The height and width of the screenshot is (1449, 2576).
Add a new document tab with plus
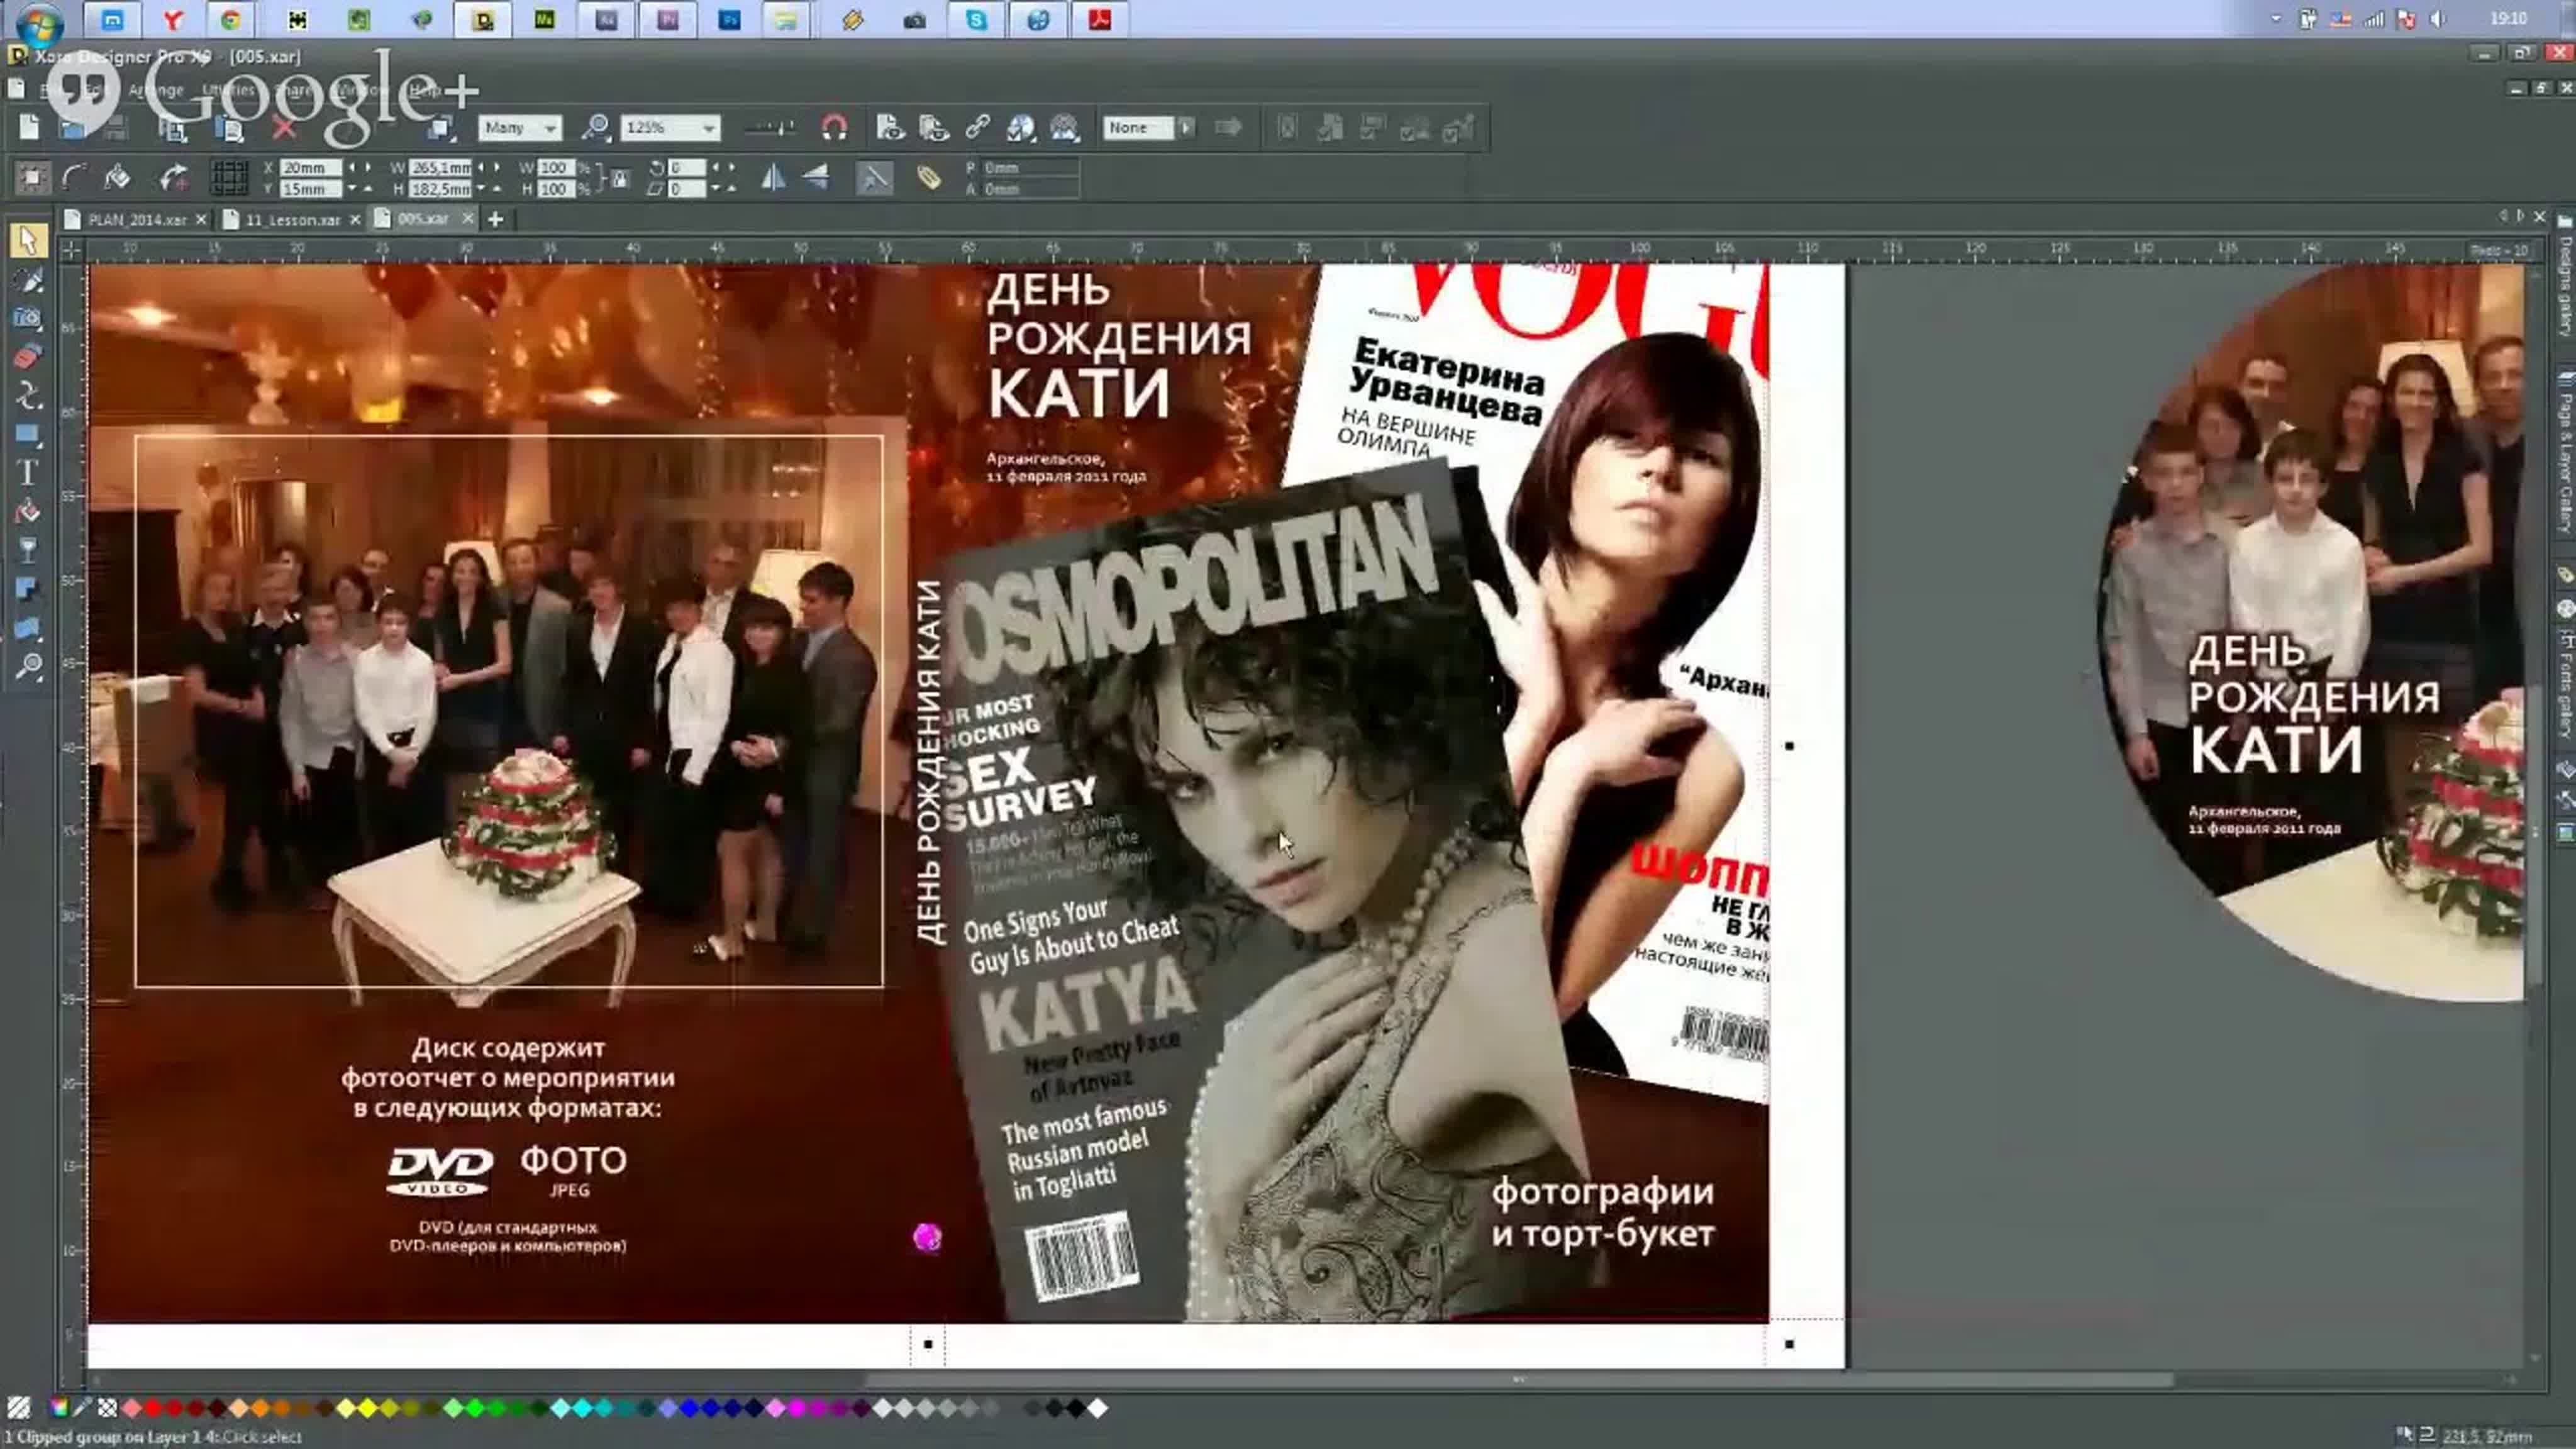[495, 219]
